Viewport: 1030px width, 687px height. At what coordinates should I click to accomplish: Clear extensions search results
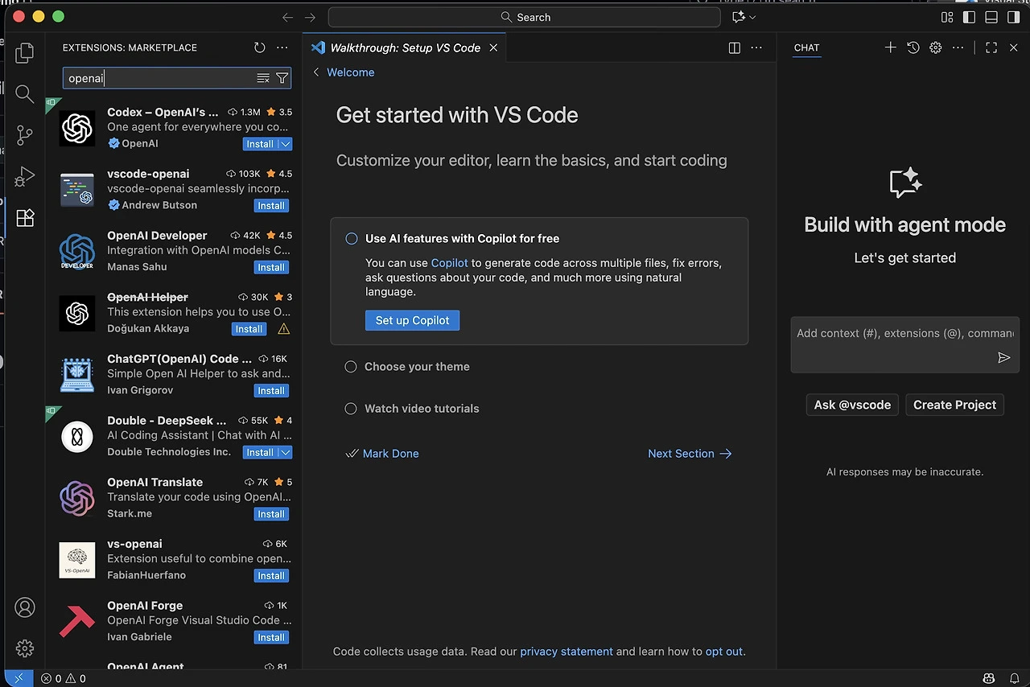[263, 78]
